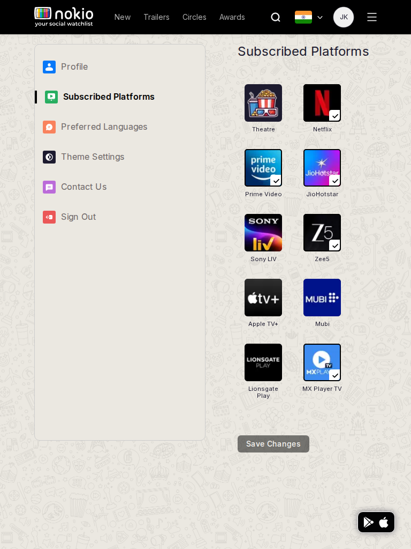Open the Awards menu item
This screenshot has height=549, width=411.
tap(232, 17)
